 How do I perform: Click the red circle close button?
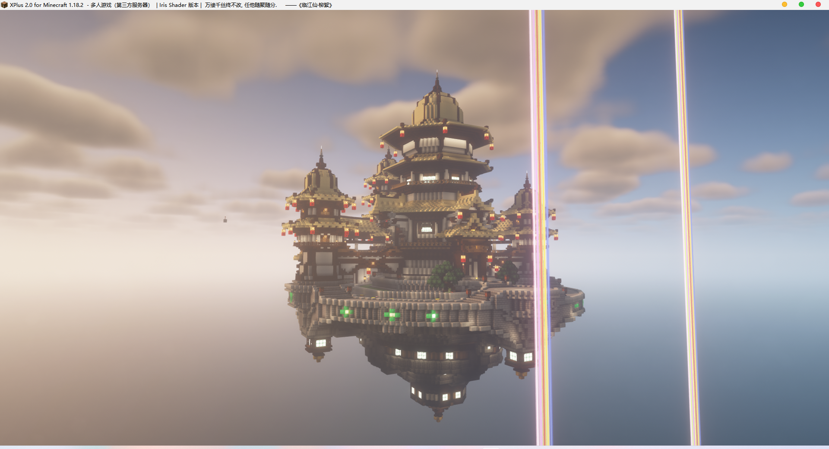(818, 5)
